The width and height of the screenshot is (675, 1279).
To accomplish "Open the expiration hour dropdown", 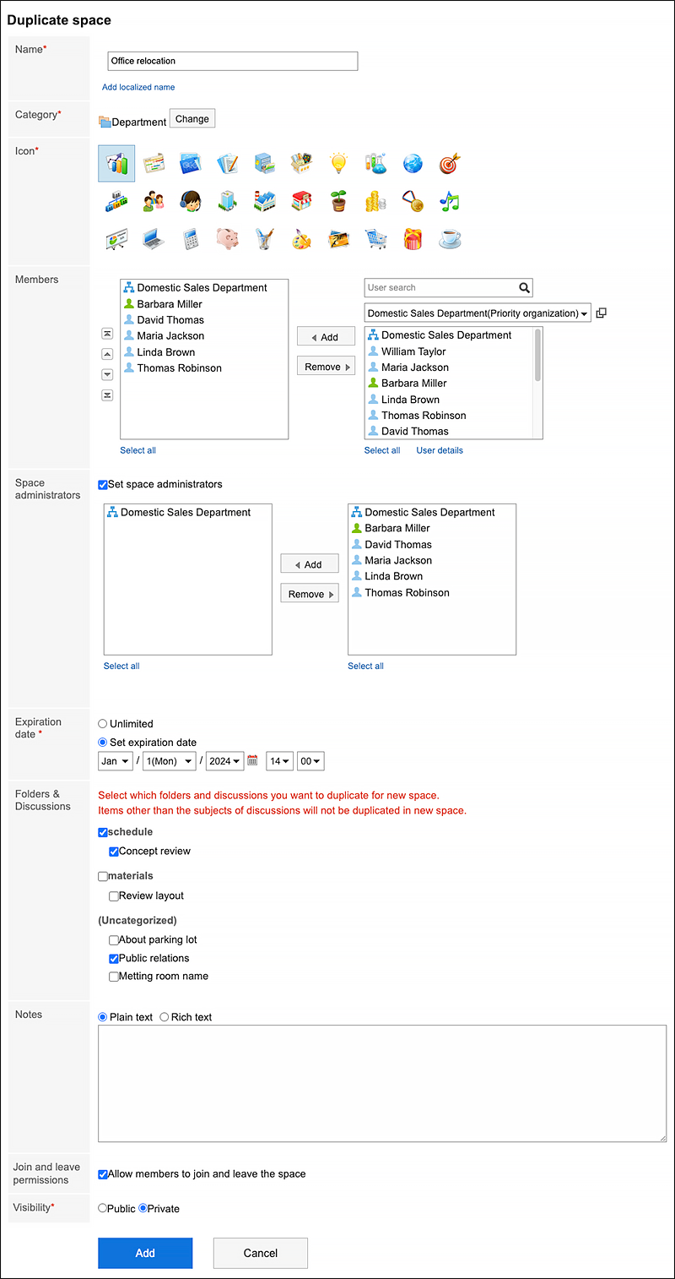I will (x=279, y=761).
